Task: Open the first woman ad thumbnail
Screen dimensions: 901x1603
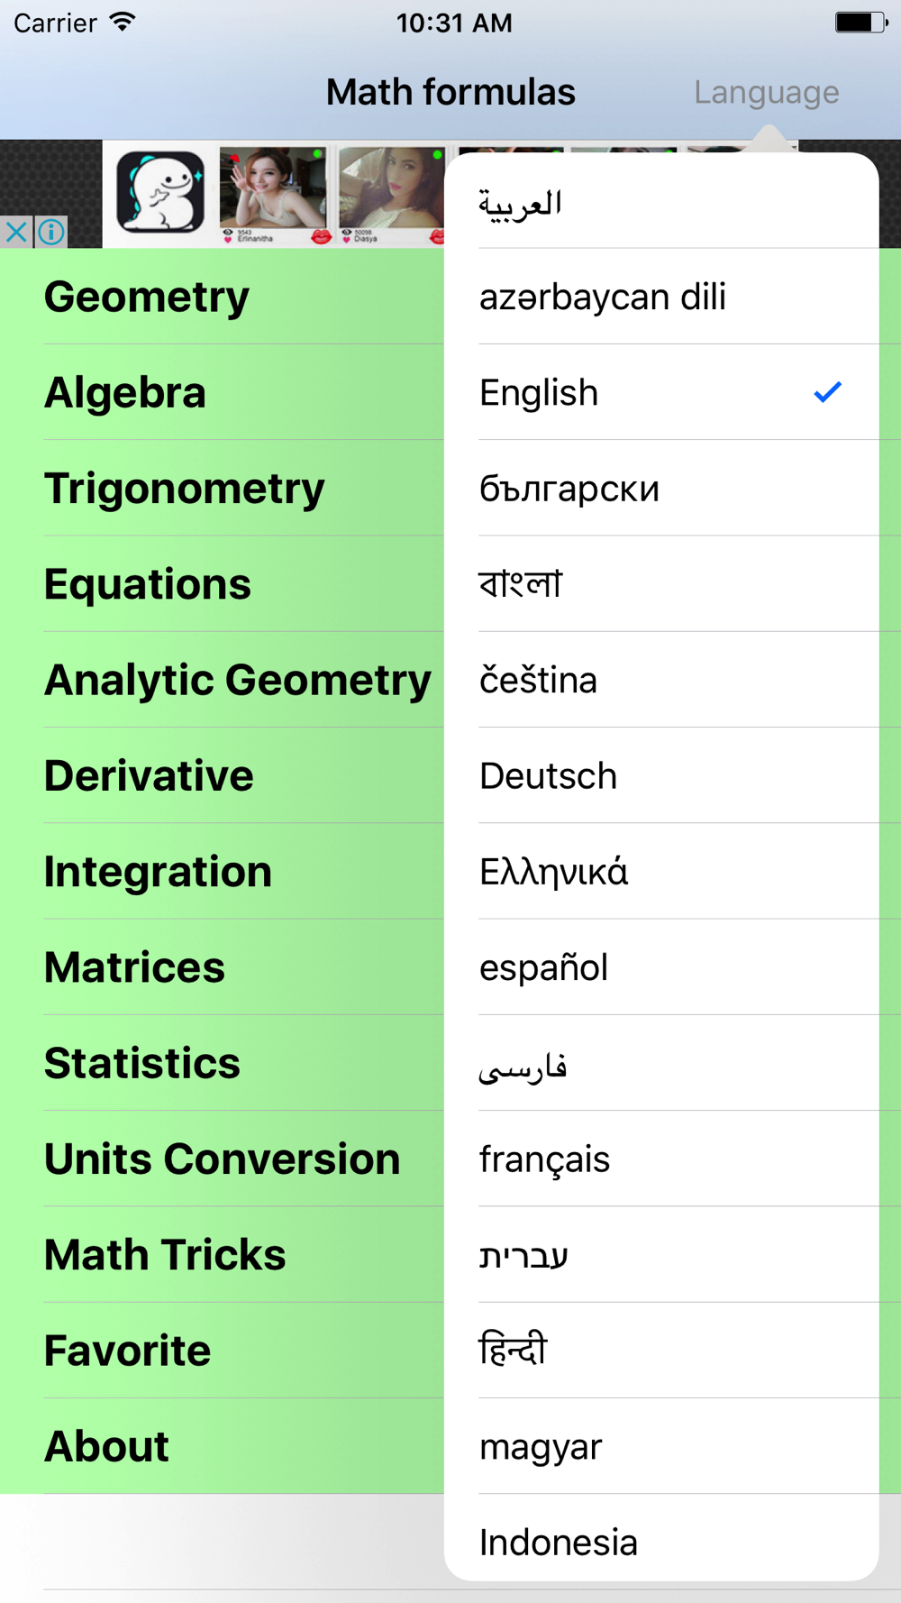Action: (x=273, y=195)
